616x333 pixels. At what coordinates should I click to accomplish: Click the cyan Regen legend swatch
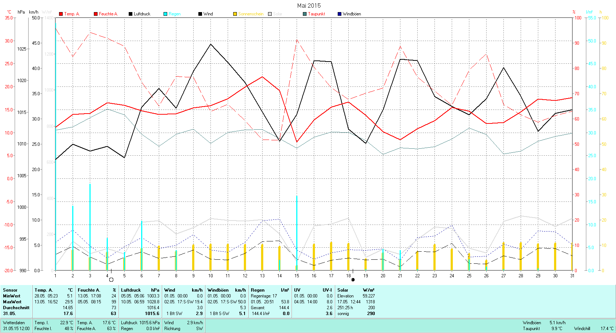point(165,14)
